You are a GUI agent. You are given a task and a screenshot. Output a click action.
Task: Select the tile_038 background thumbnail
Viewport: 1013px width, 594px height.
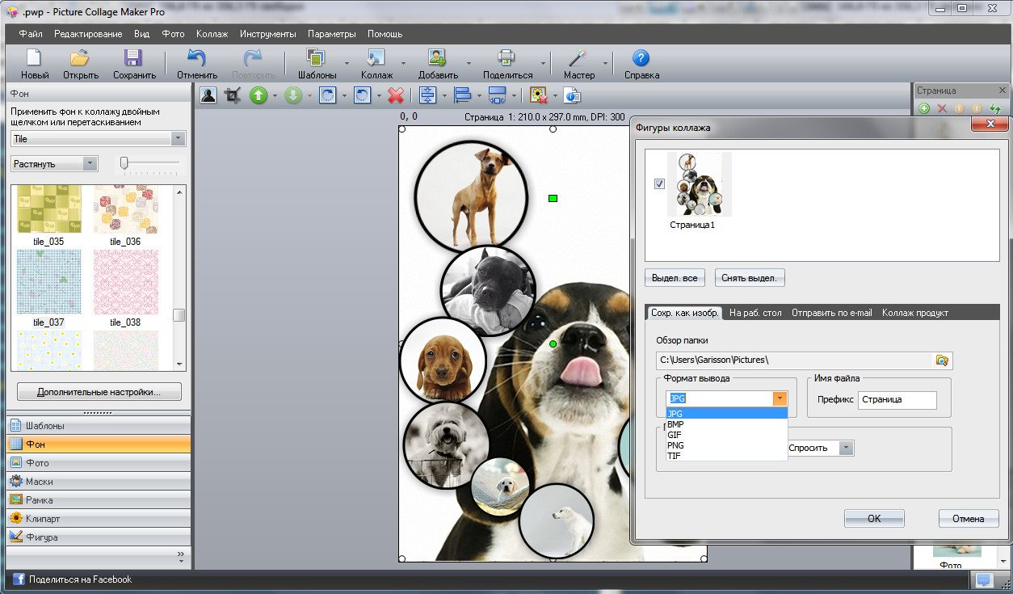point(125,282)
